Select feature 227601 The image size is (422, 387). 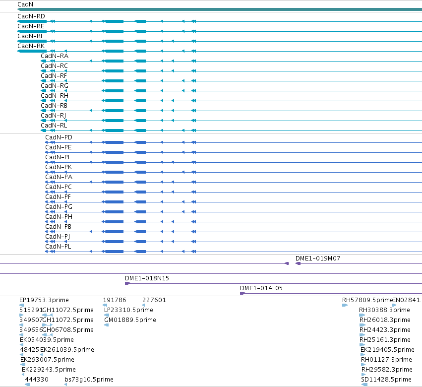pyautogui.click(x=154, y=301)
